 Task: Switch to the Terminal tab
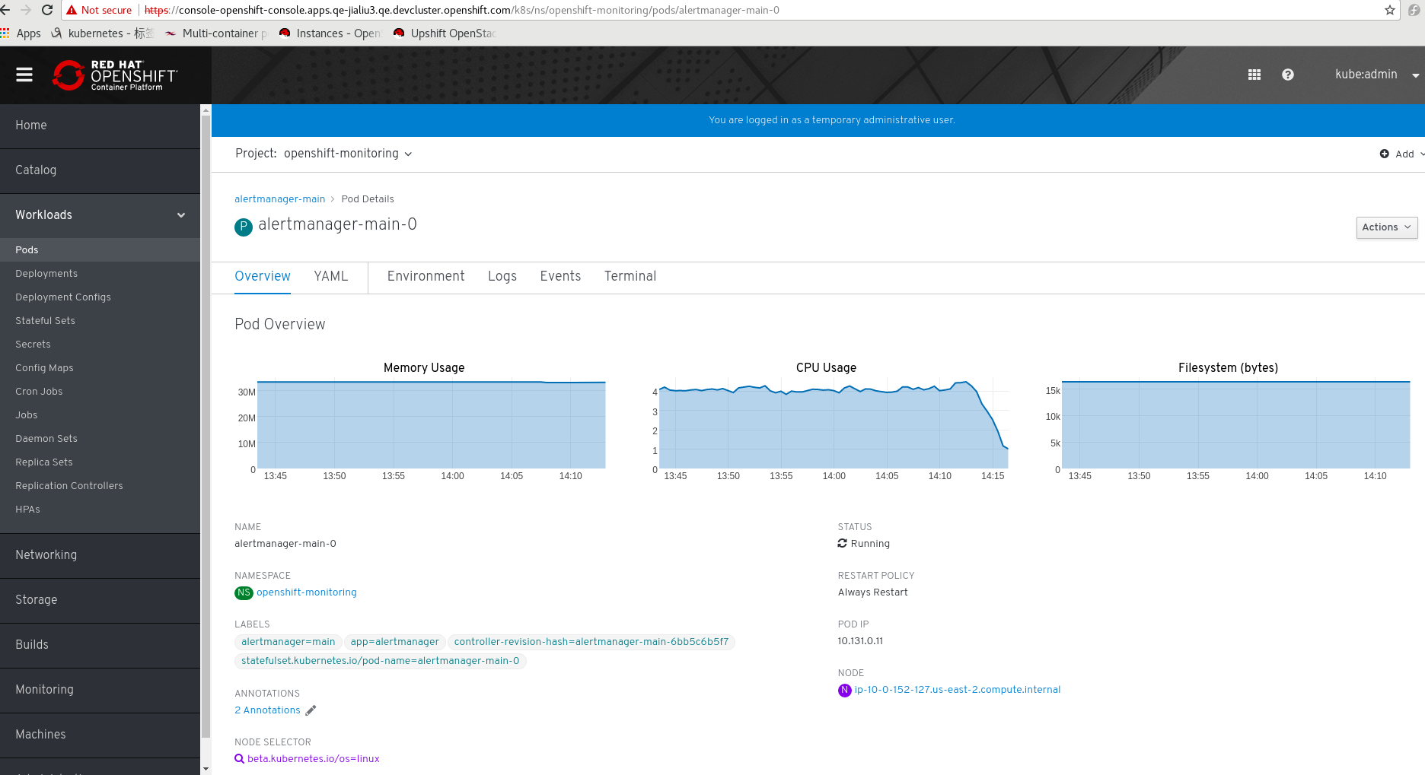[x=630, y=276]
